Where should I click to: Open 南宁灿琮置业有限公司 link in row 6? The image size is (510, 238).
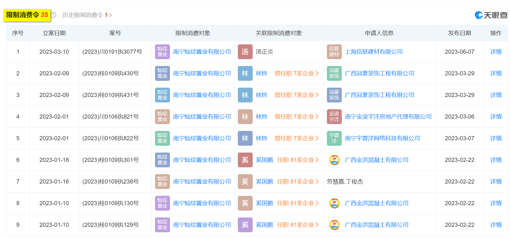coord(202,160)
